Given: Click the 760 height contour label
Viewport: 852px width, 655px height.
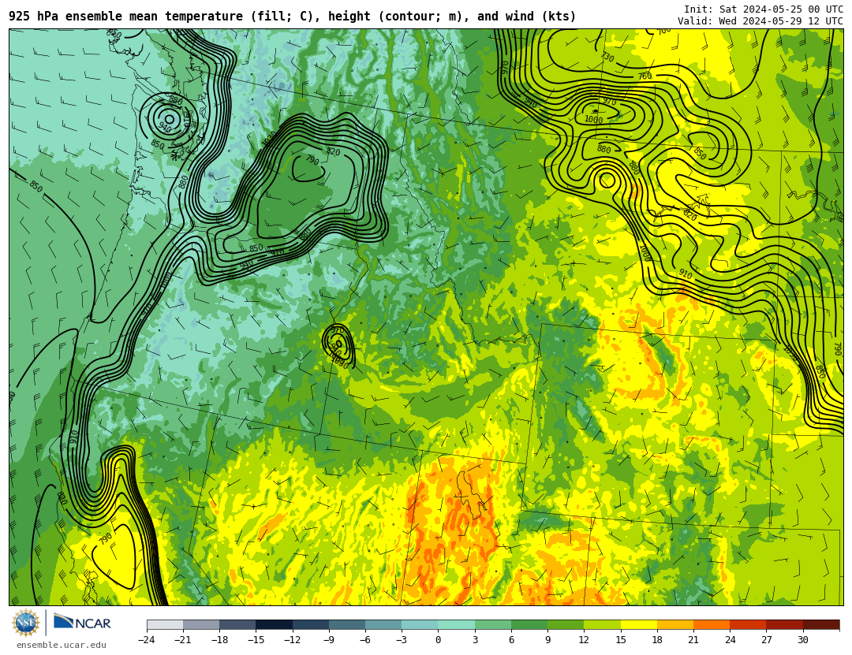Looking at the screenshot, I should point(645,76).
